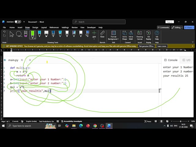Click the 130% zoom level
The height and width of the screenshot is (147, 196).
click(193, 121)
